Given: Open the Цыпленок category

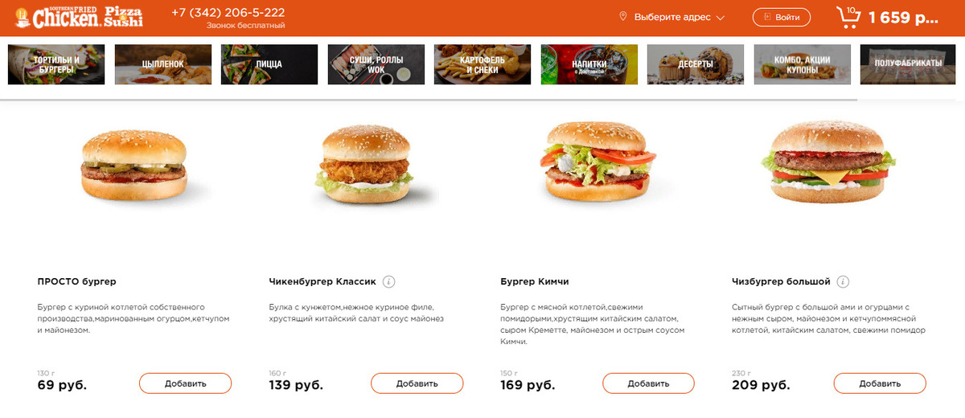Looking at the screenshot, I should [163, 64].
